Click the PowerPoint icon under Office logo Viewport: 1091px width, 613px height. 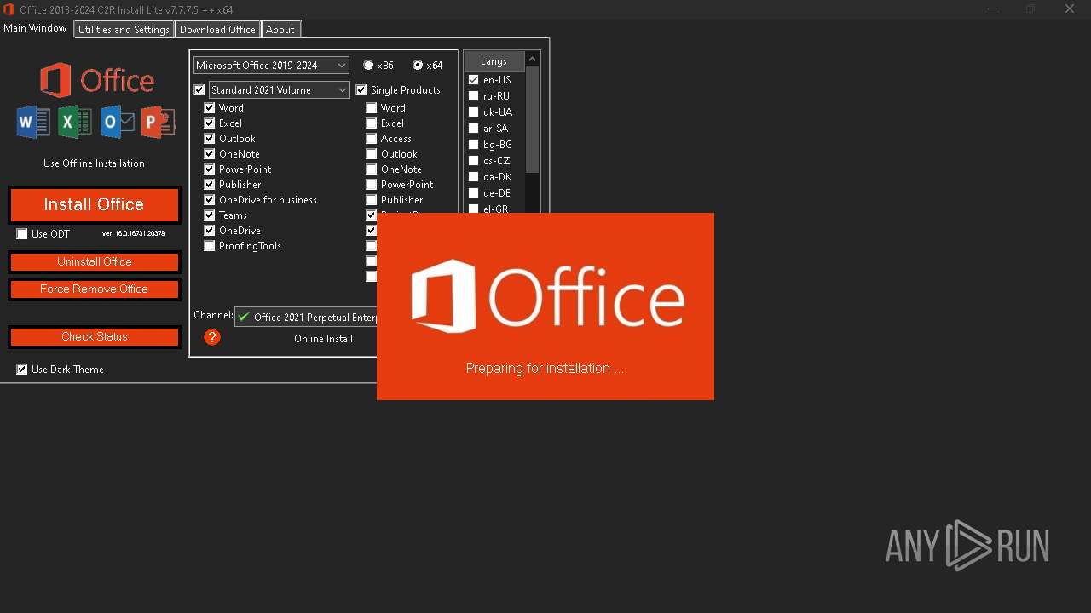click(158, 123)
